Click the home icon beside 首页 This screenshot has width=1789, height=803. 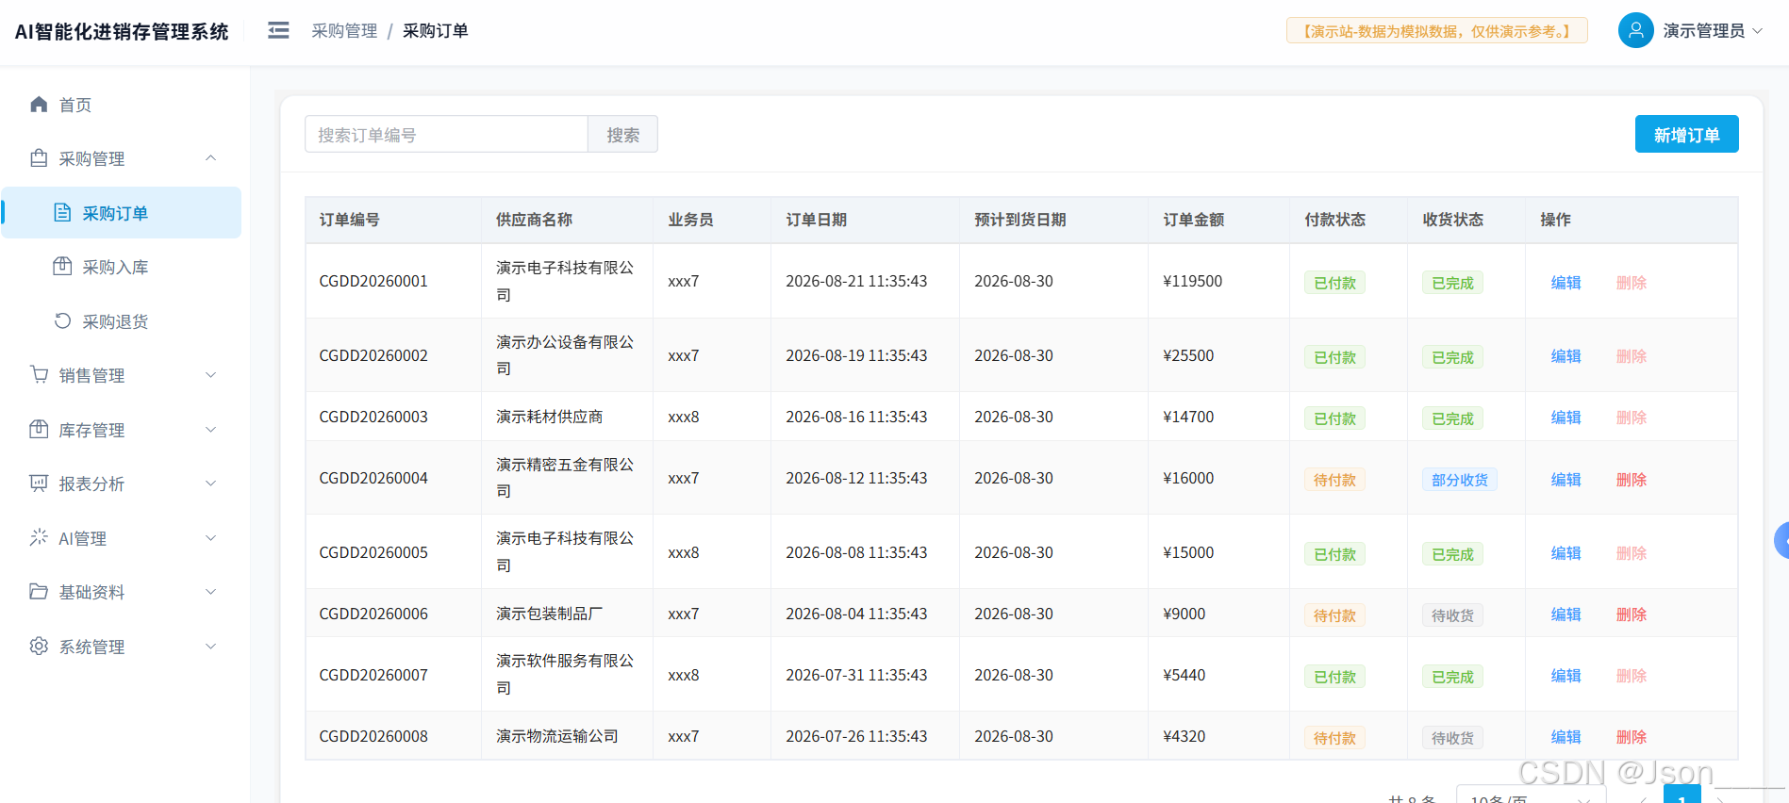tap(39, 105)
